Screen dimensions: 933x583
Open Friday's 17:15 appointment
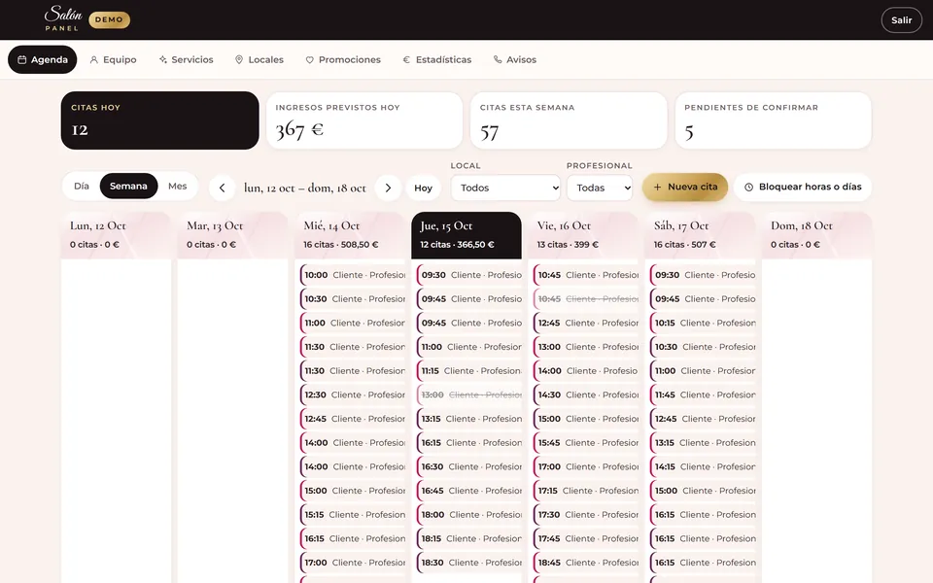tap(585, 491)
